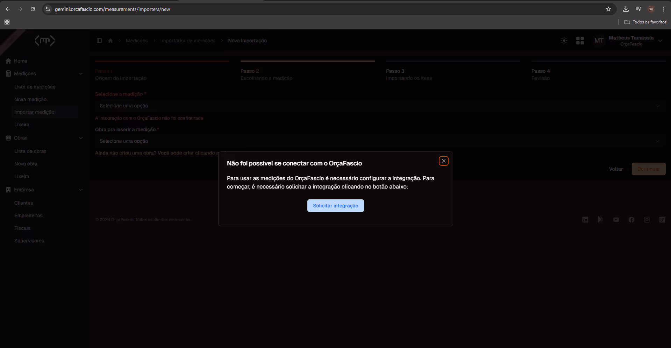The image size is (671, 348).
Task: Open Nova obra in sidebar
Action: [26, 164]
